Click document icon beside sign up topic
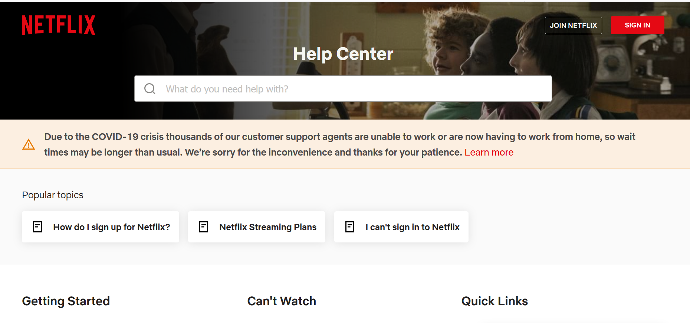 coord(37,227)
